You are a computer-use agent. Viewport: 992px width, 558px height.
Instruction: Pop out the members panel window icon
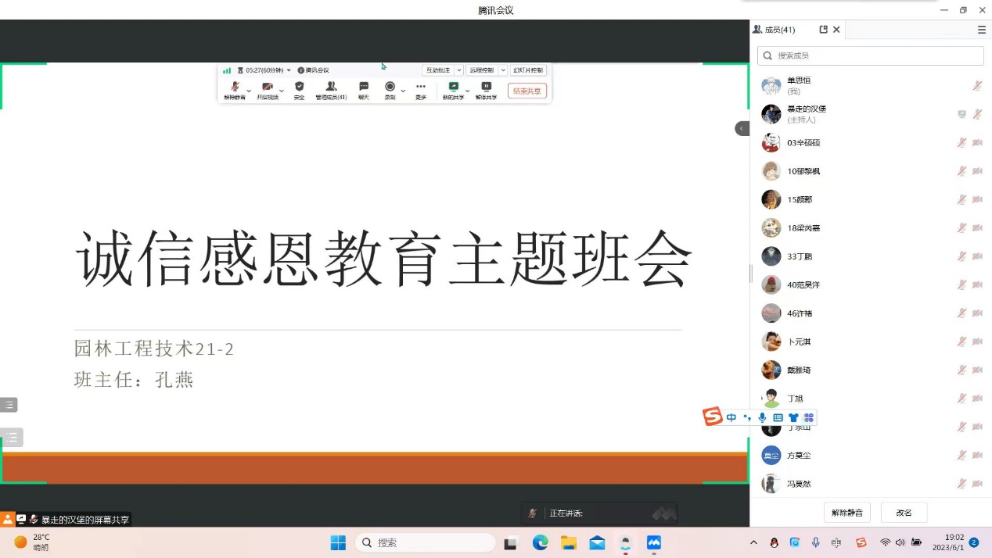(x=823, y=30)
